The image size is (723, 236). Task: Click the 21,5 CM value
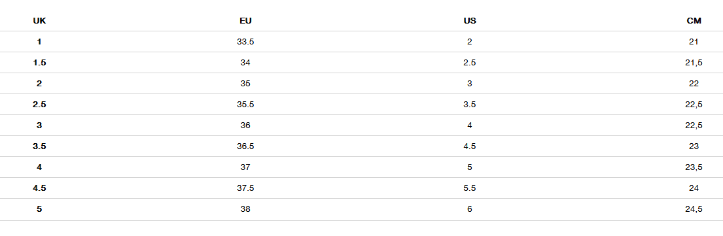point(694,63)
